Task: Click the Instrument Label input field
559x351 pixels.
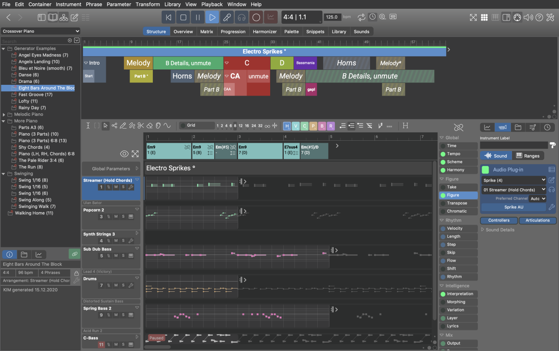Action: [514, 145]
